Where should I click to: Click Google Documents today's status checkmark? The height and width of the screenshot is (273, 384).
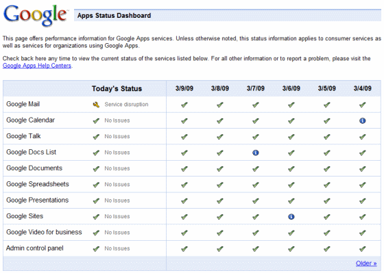click(x=96, y=168)
